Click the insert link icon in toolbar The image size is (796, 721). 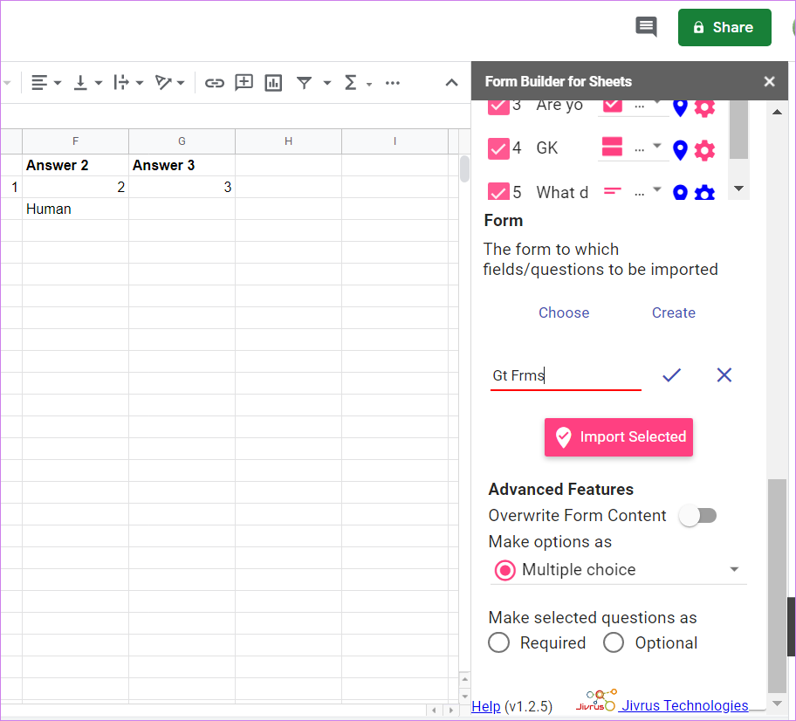coord(215,83)
